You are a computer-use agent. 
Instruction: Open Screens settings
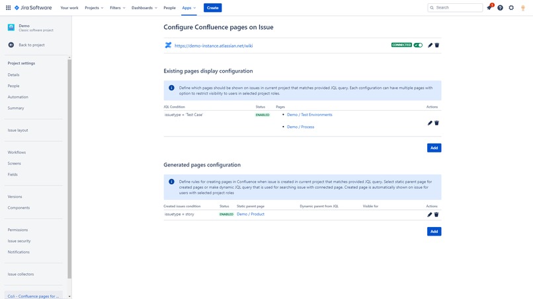coord(15,163)
